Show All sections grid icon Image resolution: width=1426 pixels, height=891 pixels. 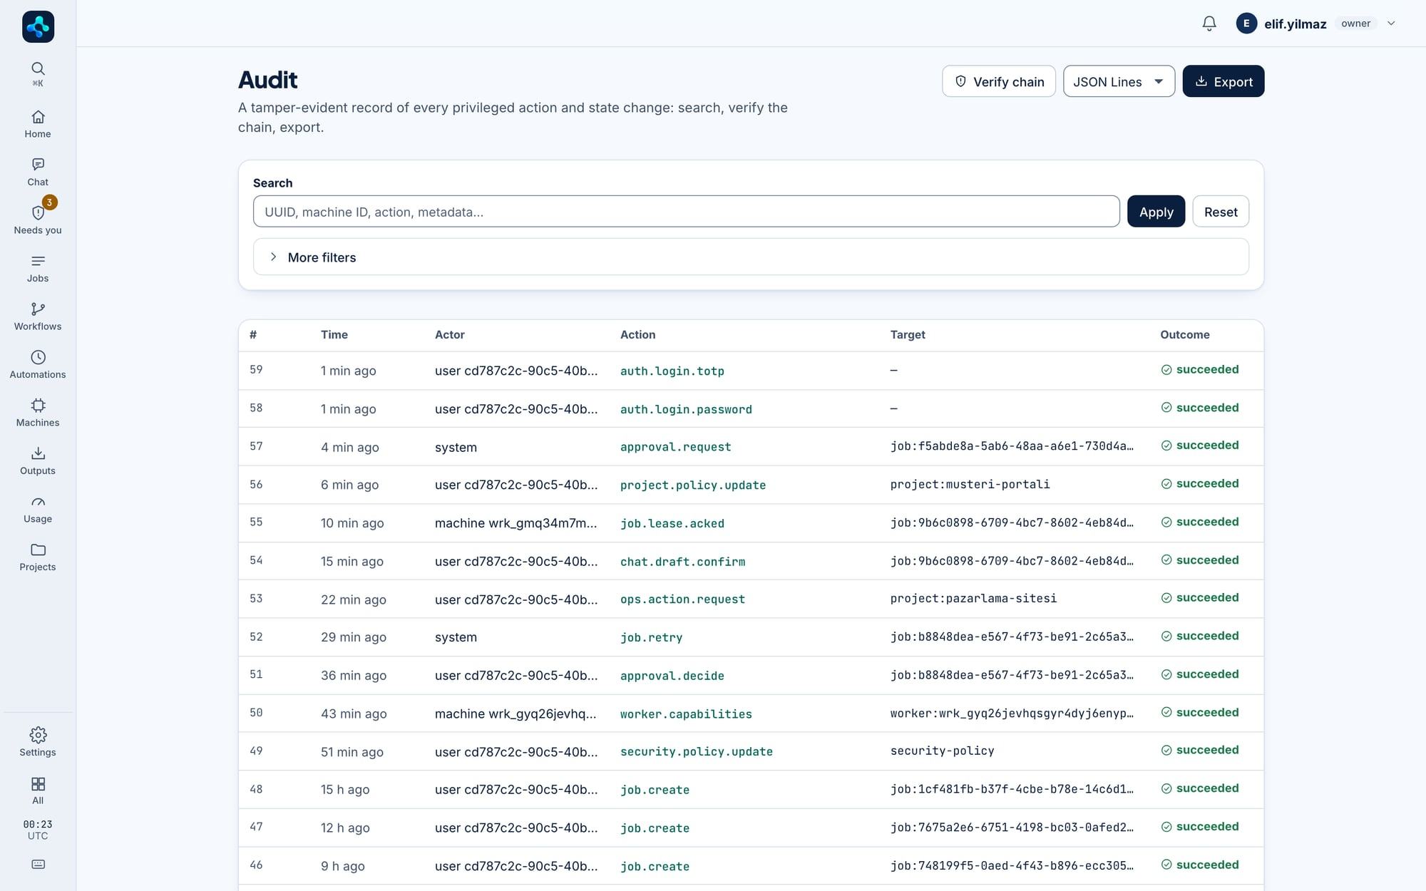[x=38, y=790]
